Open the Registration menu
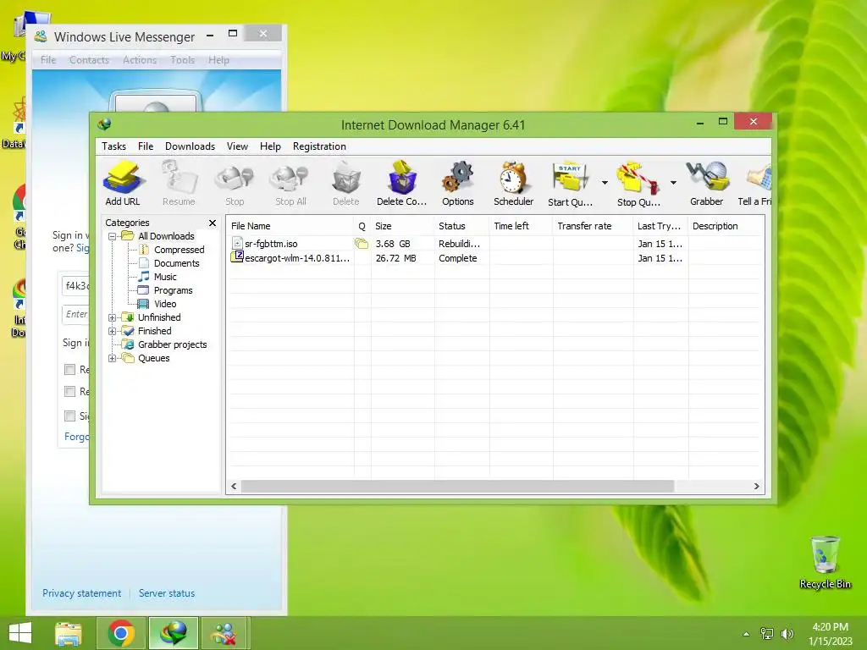Image resolution: width=867 pixels, height=650 pixels. (319, 146)
